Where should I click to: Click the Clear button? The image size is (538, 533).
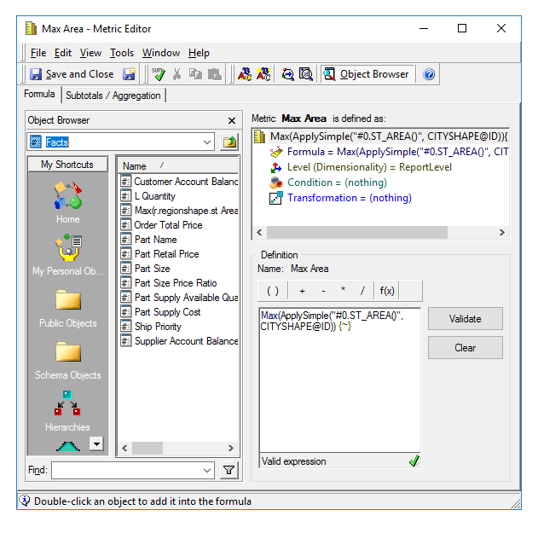466,348
